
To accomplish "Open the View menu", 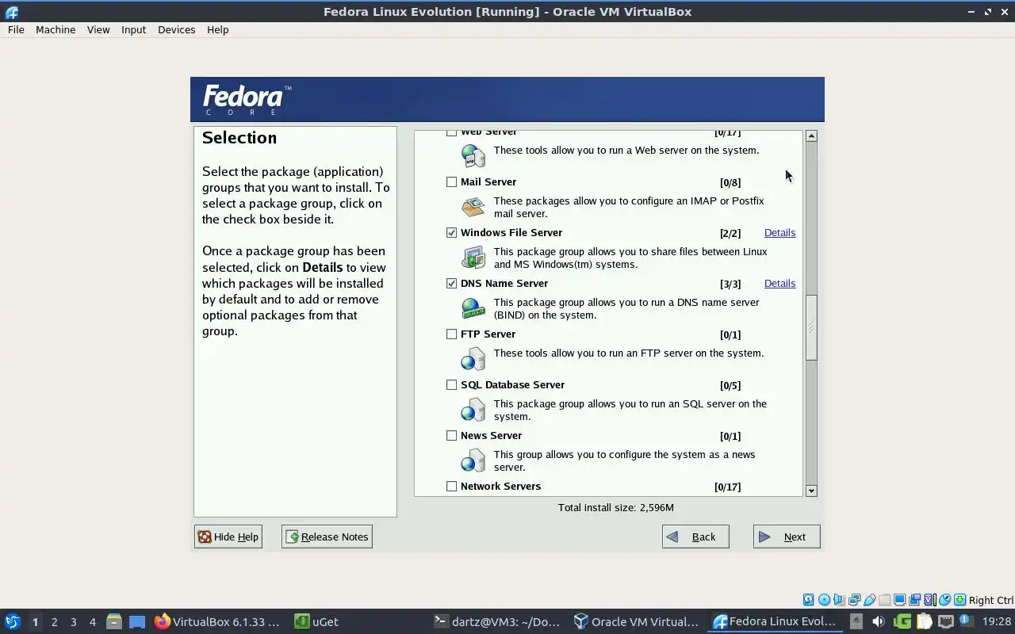I will [x=98, y=29].
